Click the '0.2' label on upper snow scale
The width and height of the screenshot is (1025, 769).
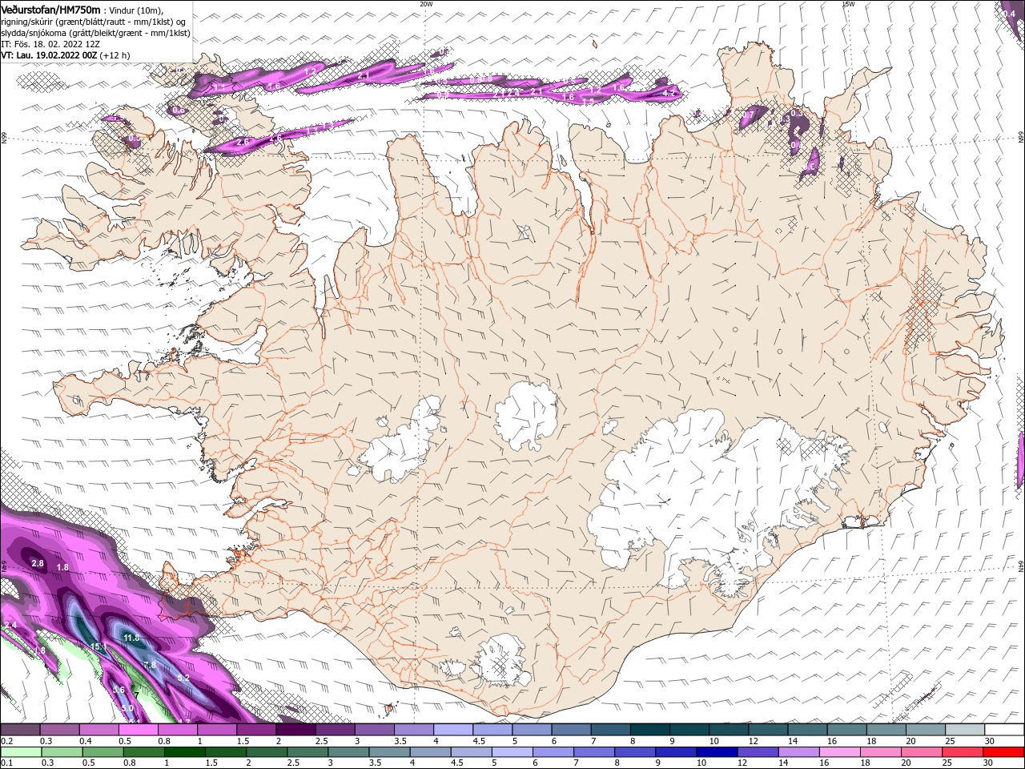pyautogui.click(x=6, y=741)
